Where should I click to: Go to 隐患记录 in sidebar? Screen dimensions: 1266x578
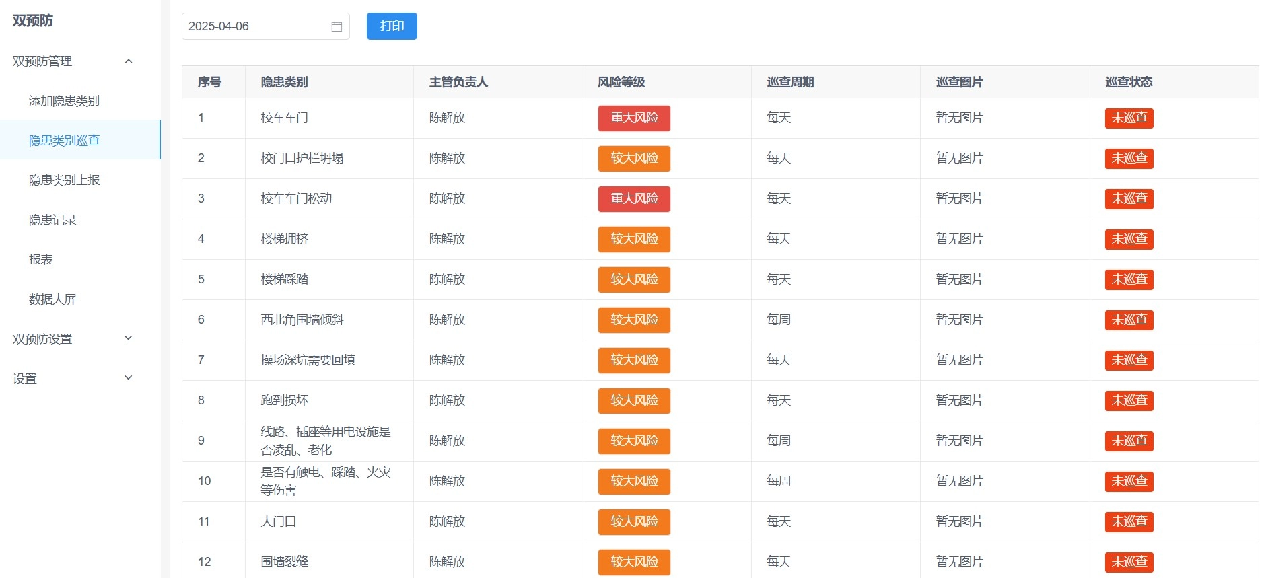click(x=52, y=220)
